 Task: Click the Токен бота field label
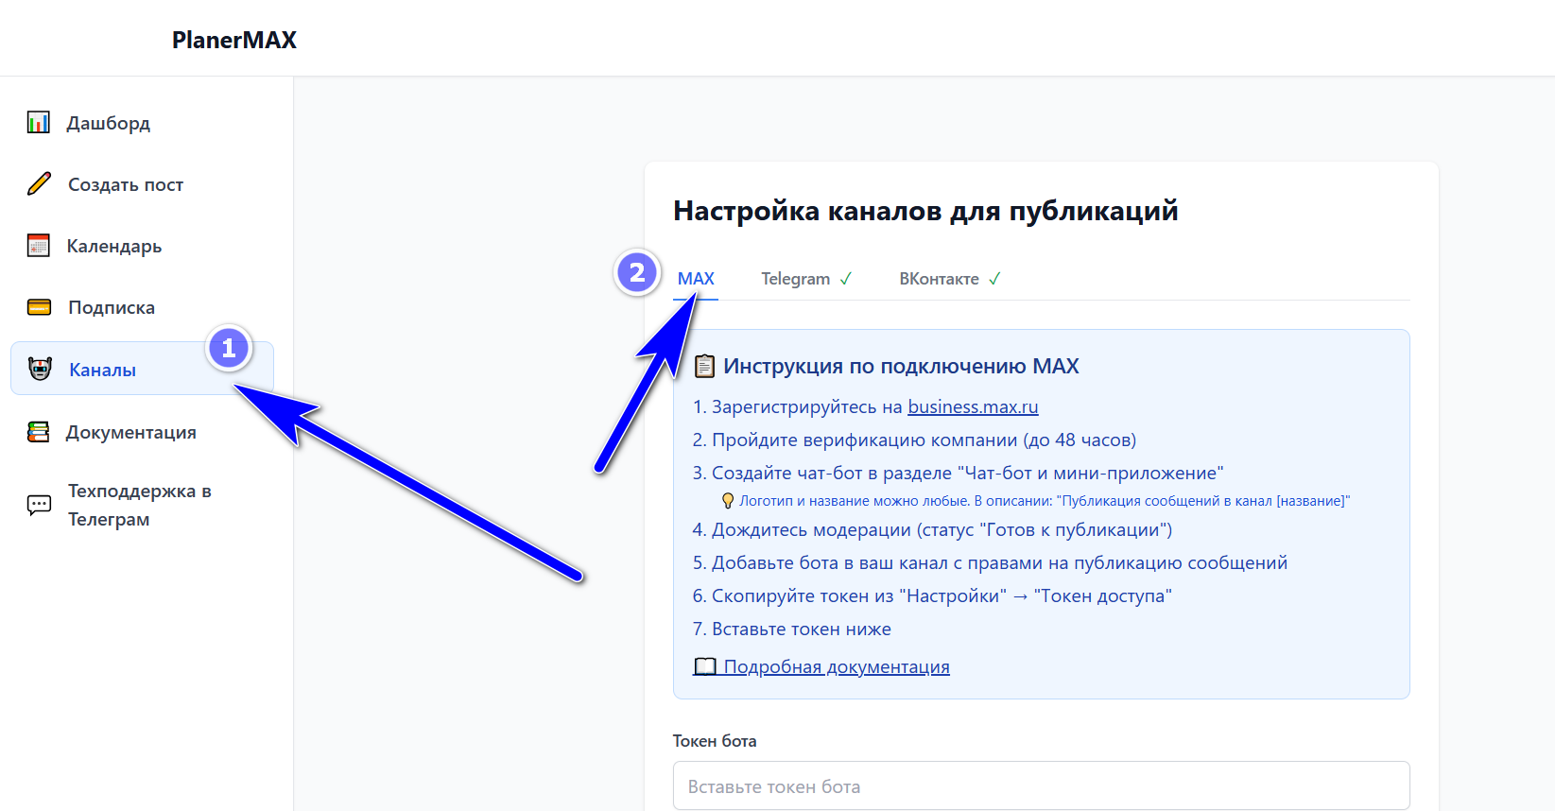pyautogui.click(x=715, y=741)
